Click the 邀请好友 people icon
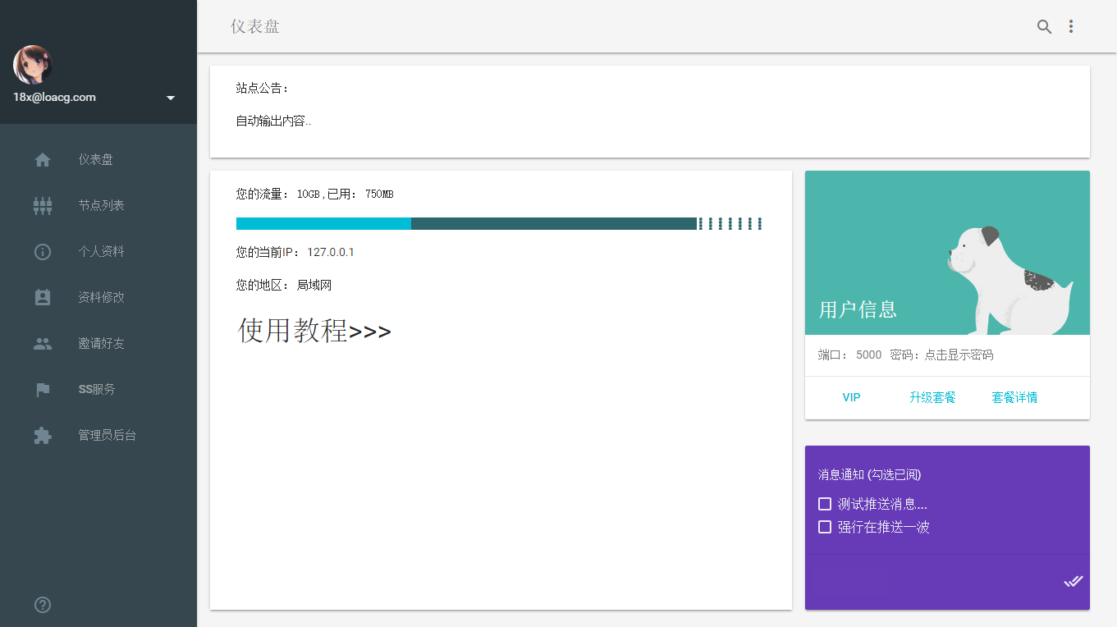The height and width of the screenshot is (627, 1117). pyautogui.click(x=42, y=343)
